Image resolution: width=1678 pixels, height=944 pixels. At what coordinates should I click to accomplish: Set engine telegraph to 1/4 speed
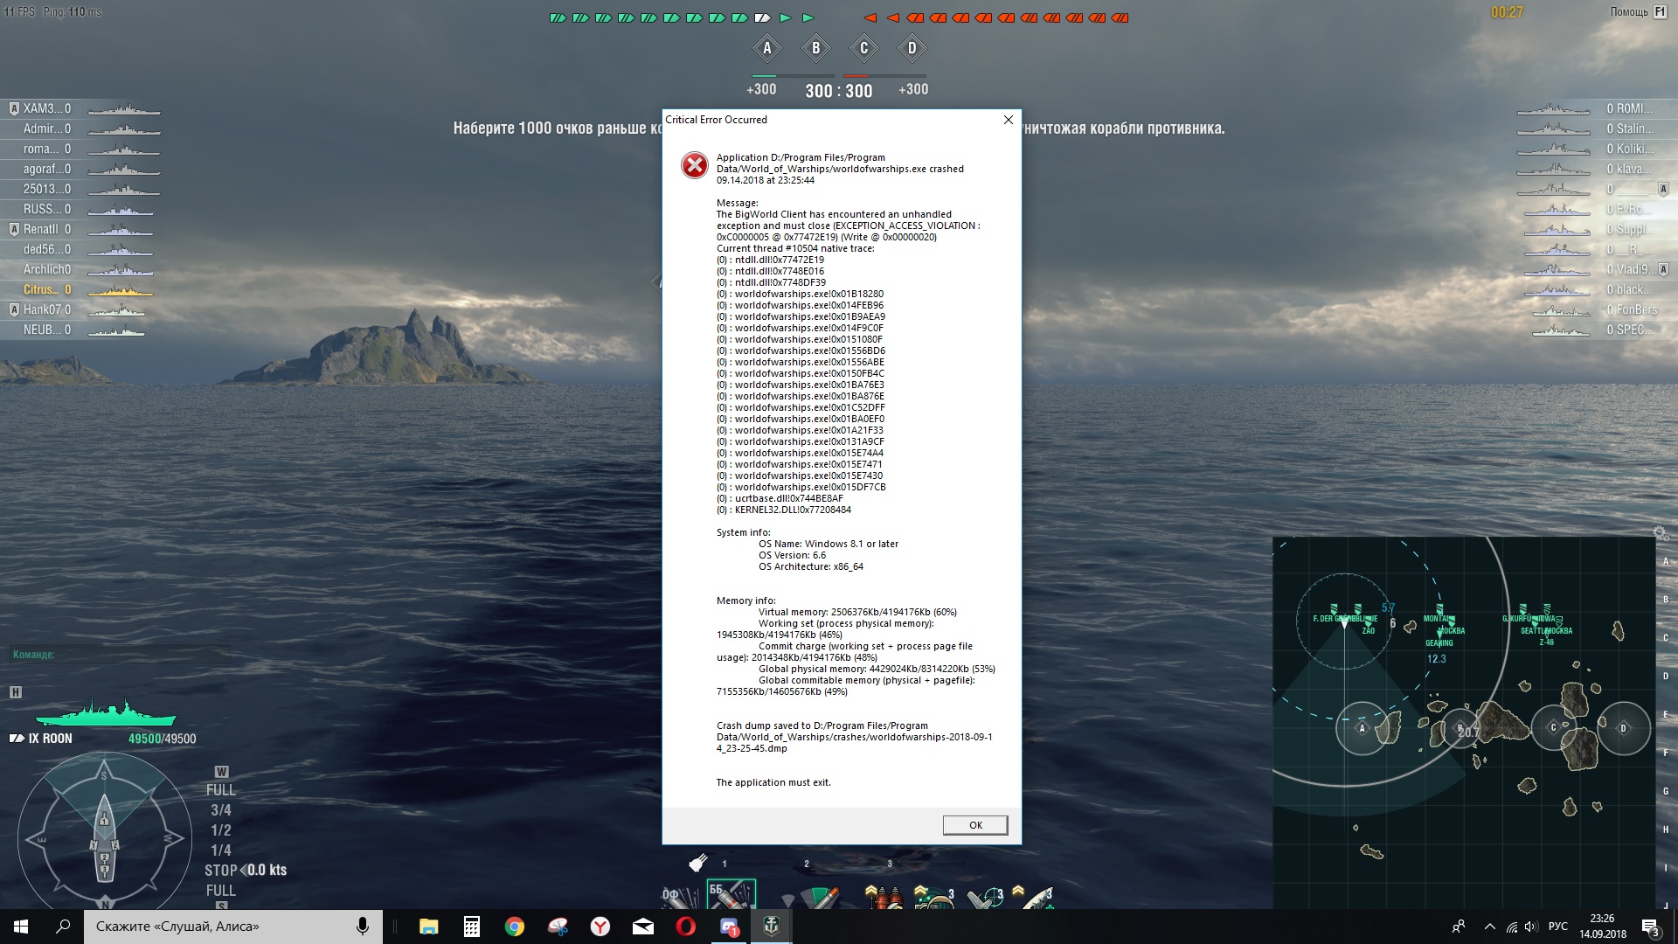(221, 850)
